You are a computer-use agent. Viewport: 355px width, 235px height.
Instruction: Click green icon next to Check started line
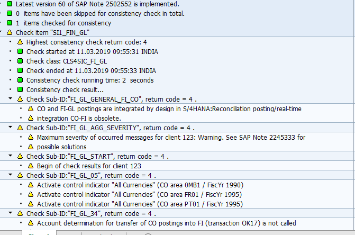coord(20,51)
